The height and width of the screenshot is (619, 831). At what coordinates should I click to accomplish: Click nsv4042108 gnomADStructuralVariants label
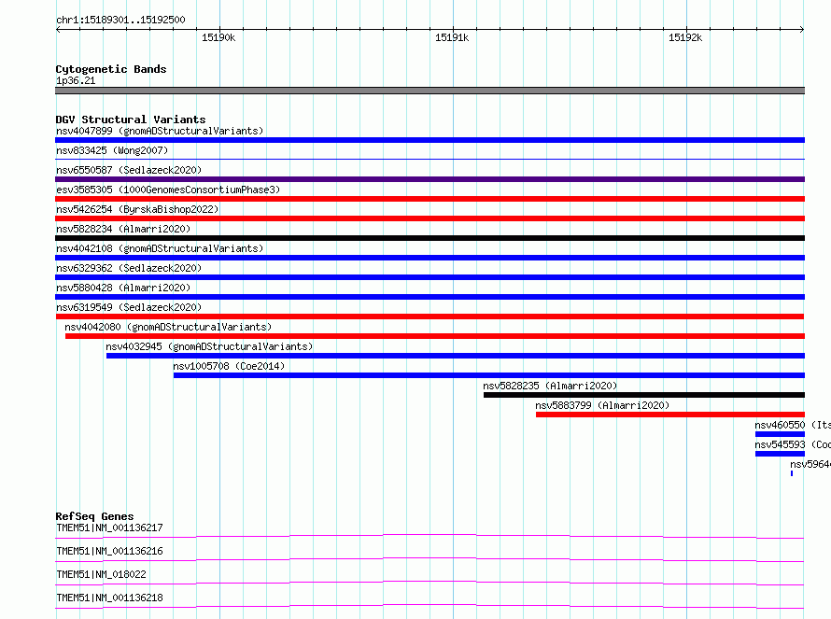(x=160, y=248)
